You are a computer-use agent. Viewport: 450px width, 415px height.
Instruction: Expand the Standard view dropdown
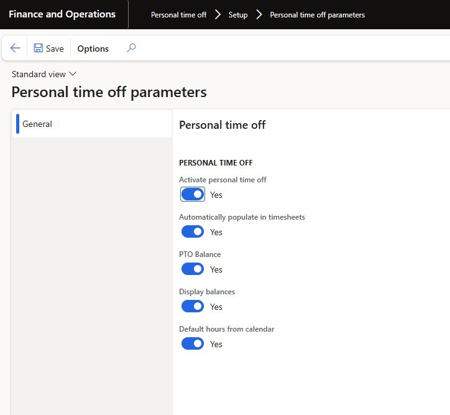pos(44,74)
